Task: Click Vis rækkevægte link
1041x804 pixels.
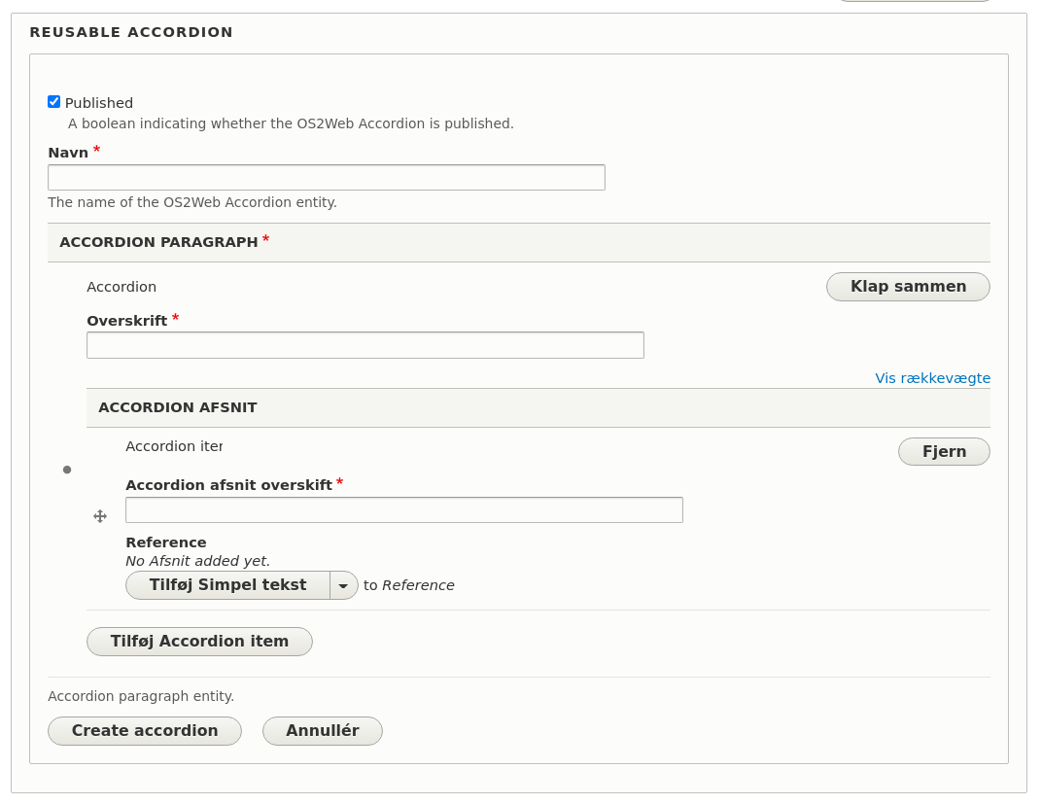Action: (932, 378)
